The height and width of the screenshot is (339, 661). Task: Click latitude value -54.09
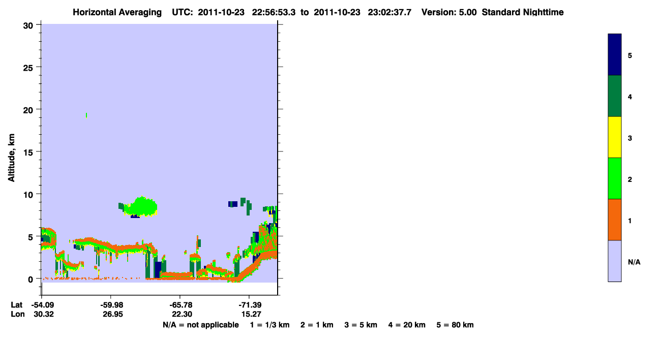pos(42,304)
